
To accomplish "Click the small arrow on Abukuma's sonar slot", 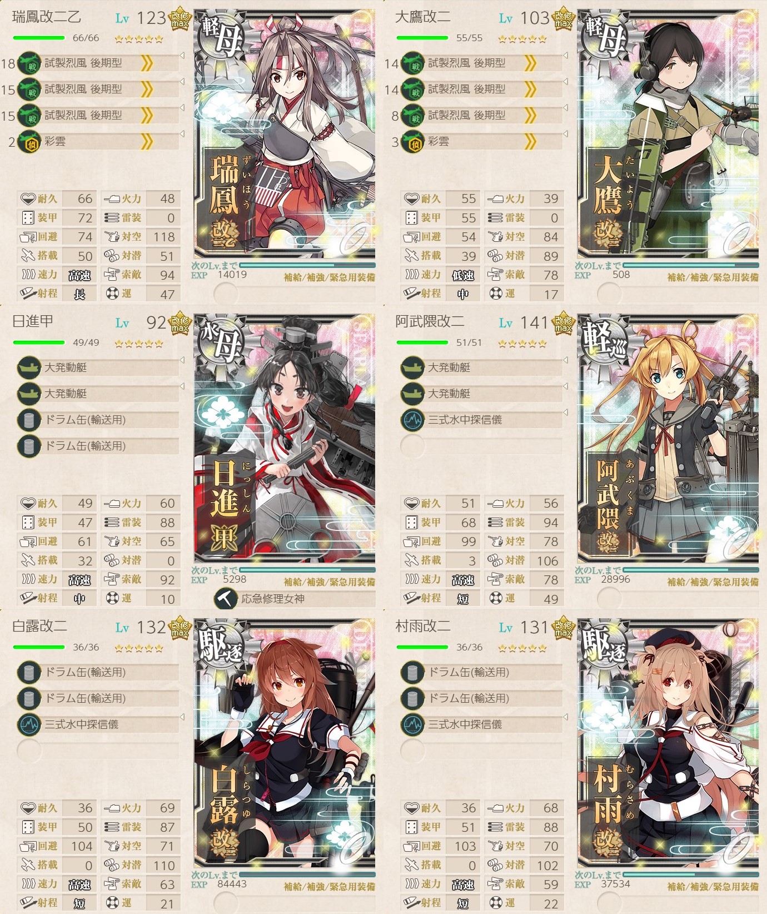I will (565, 412).
